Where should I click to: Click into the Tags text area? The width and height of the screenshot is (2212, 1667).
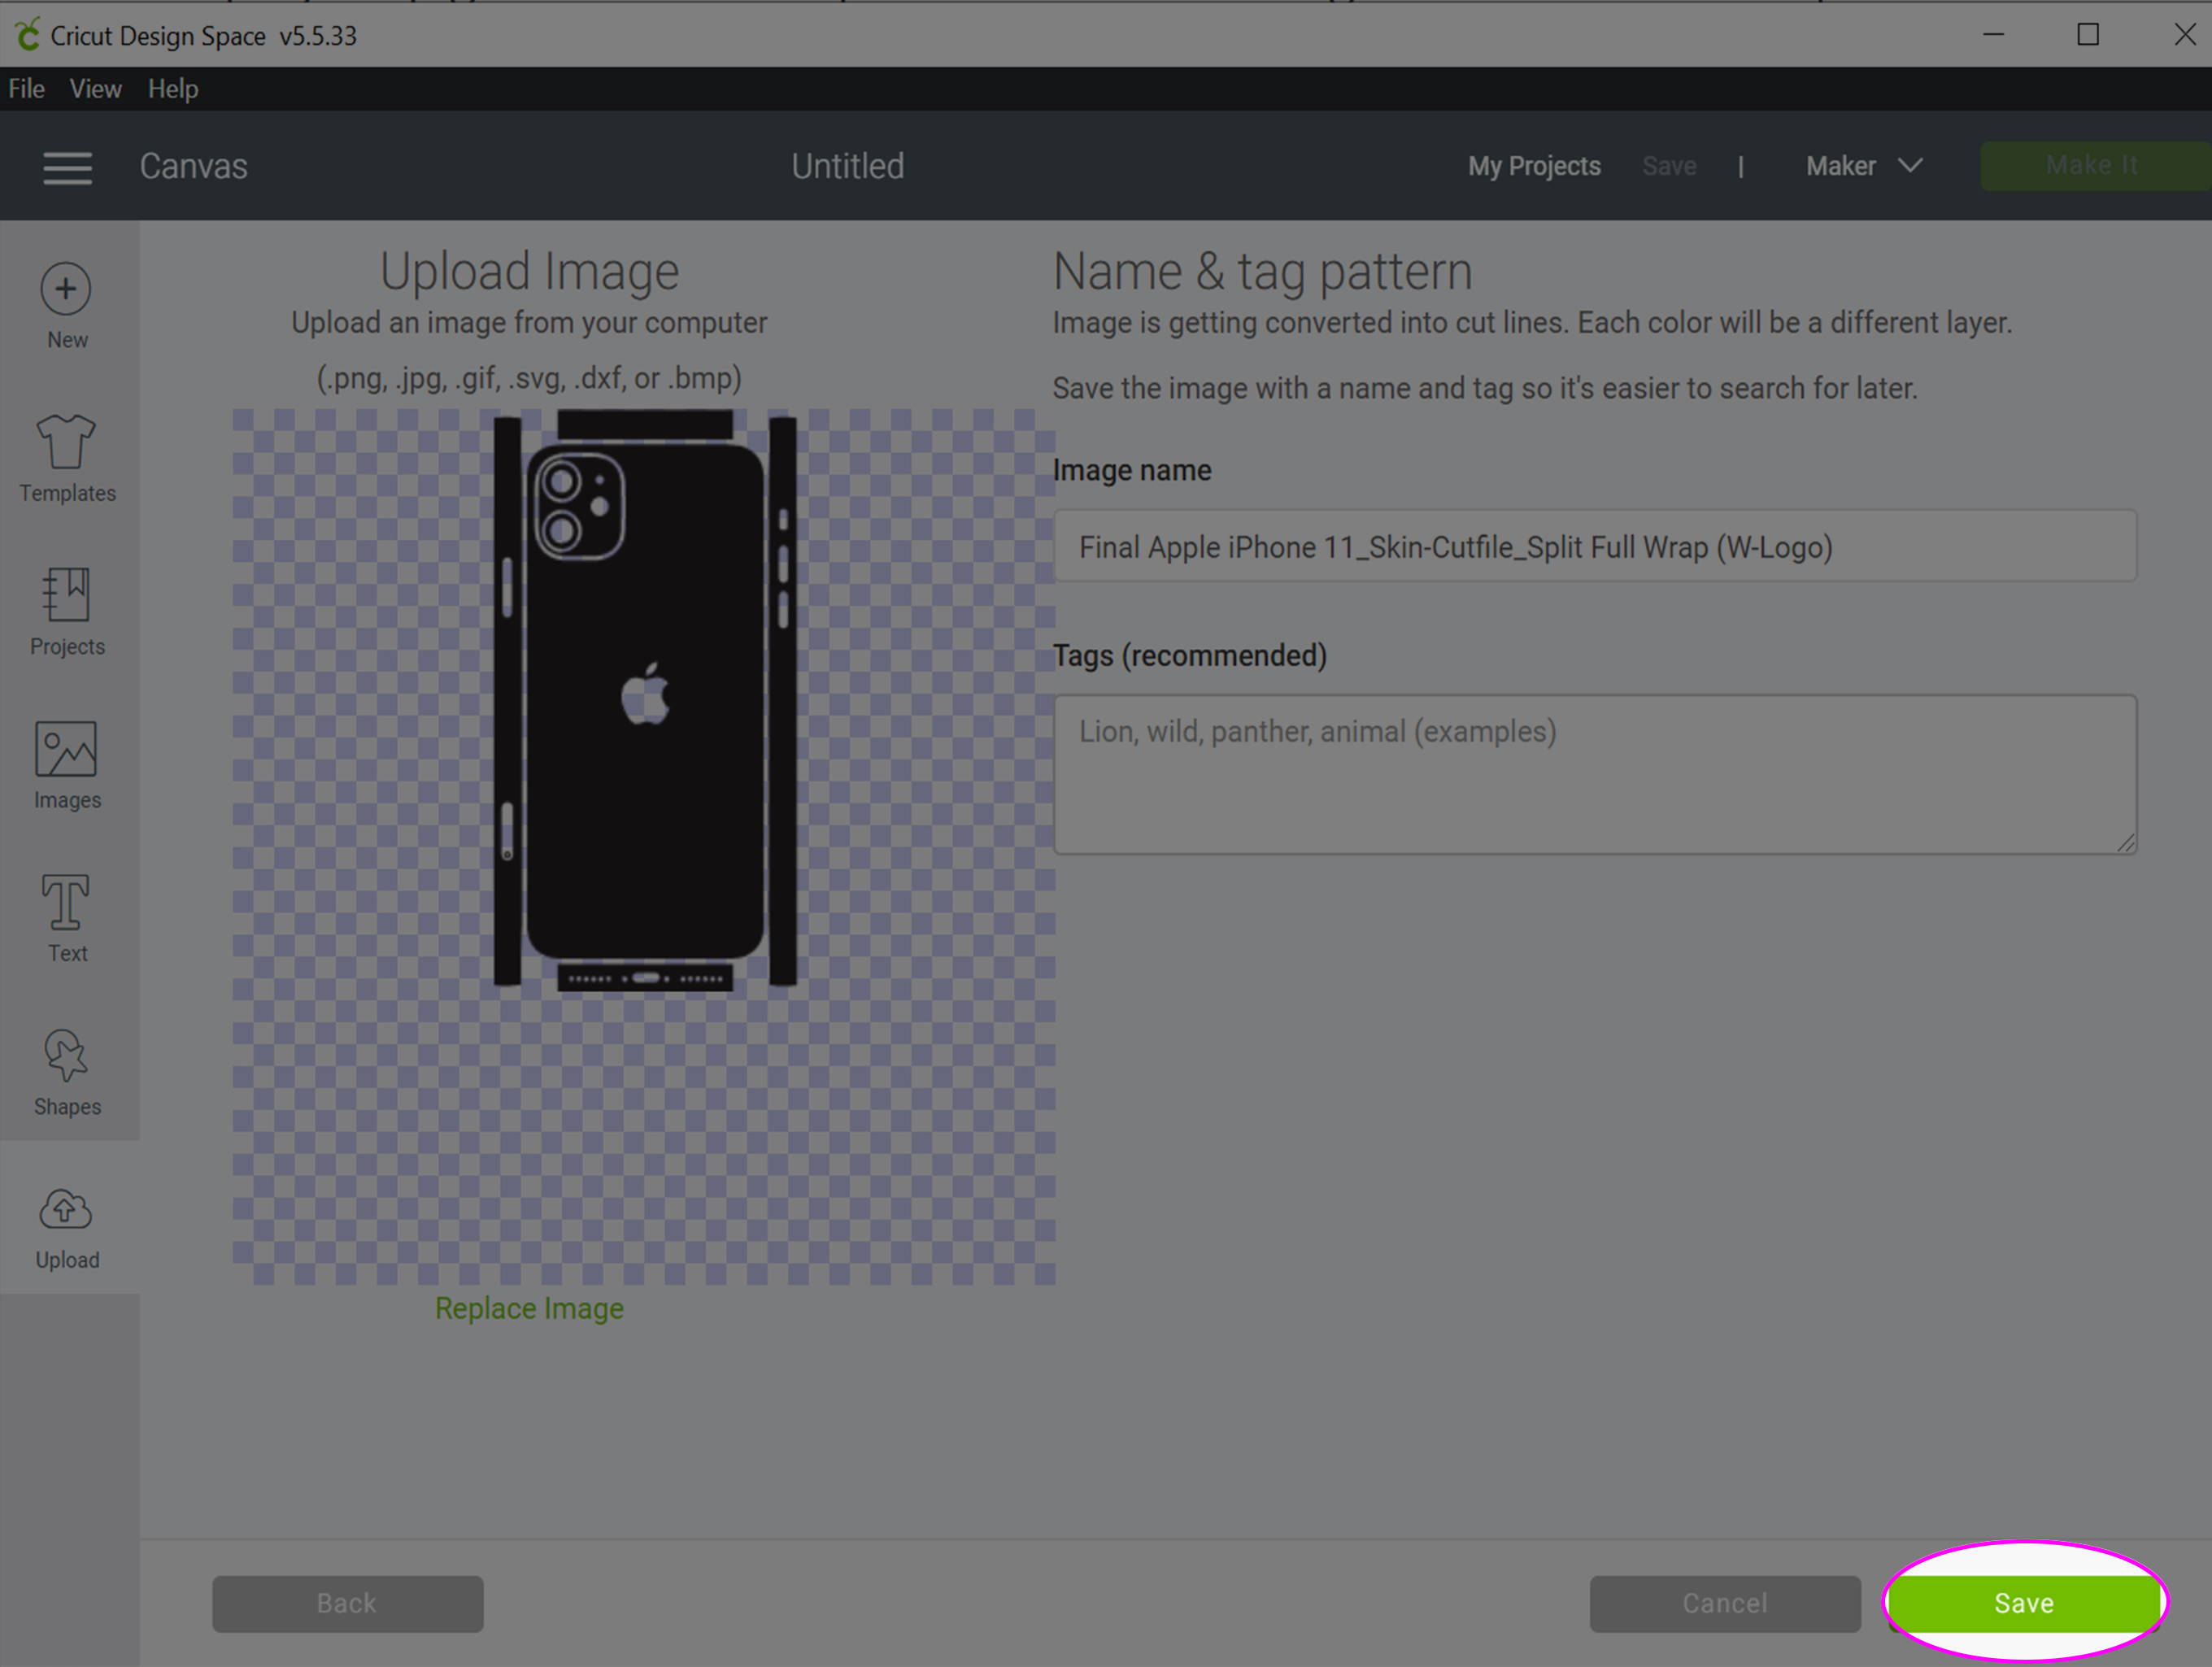point(1594,774)
